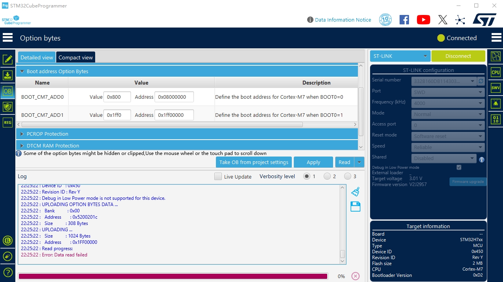Clear the log with the broom icon
Screen dimensions: 503x282
[x=356, y=192]
